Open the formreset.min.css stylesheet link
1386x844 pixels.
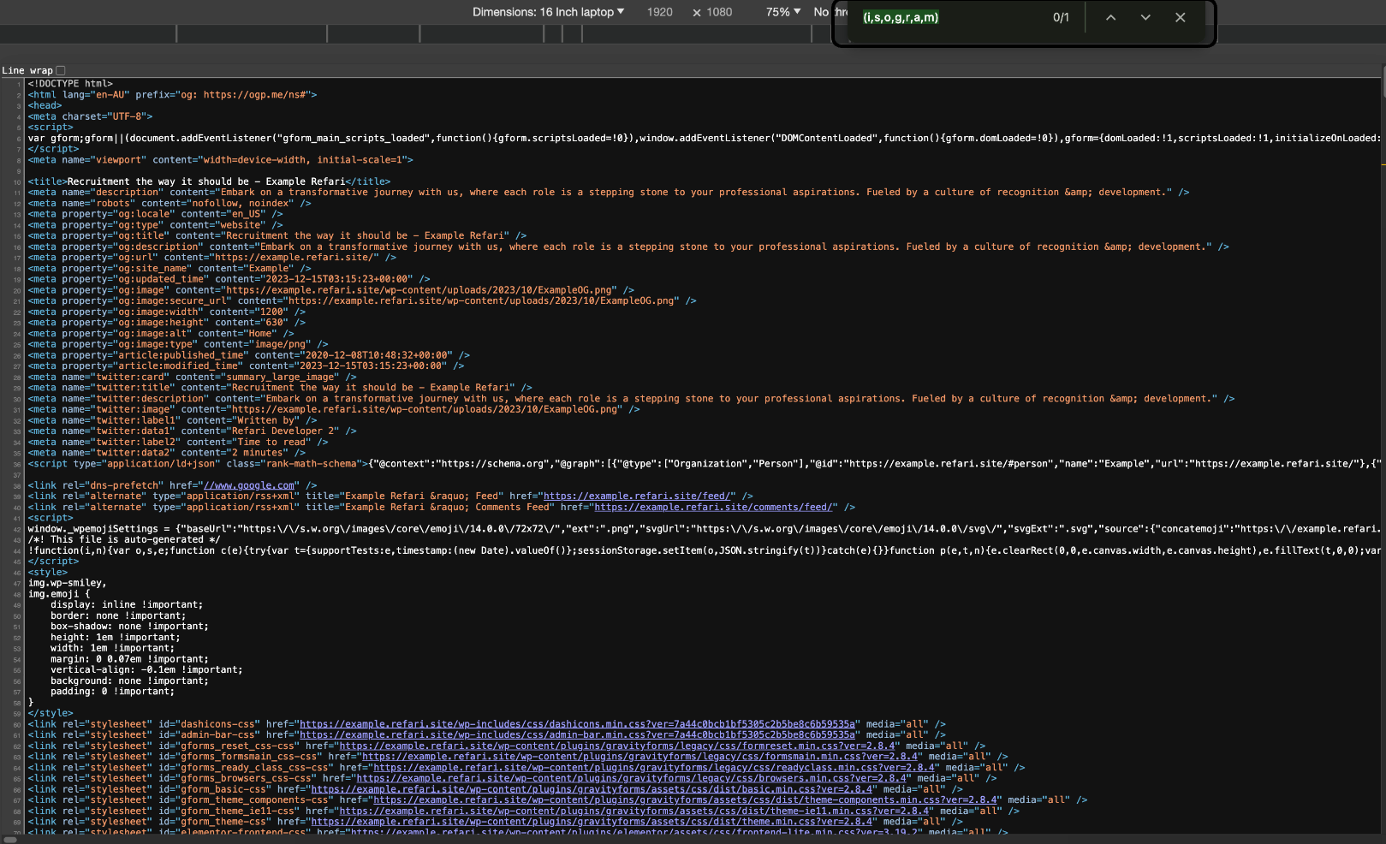(617, 746)
